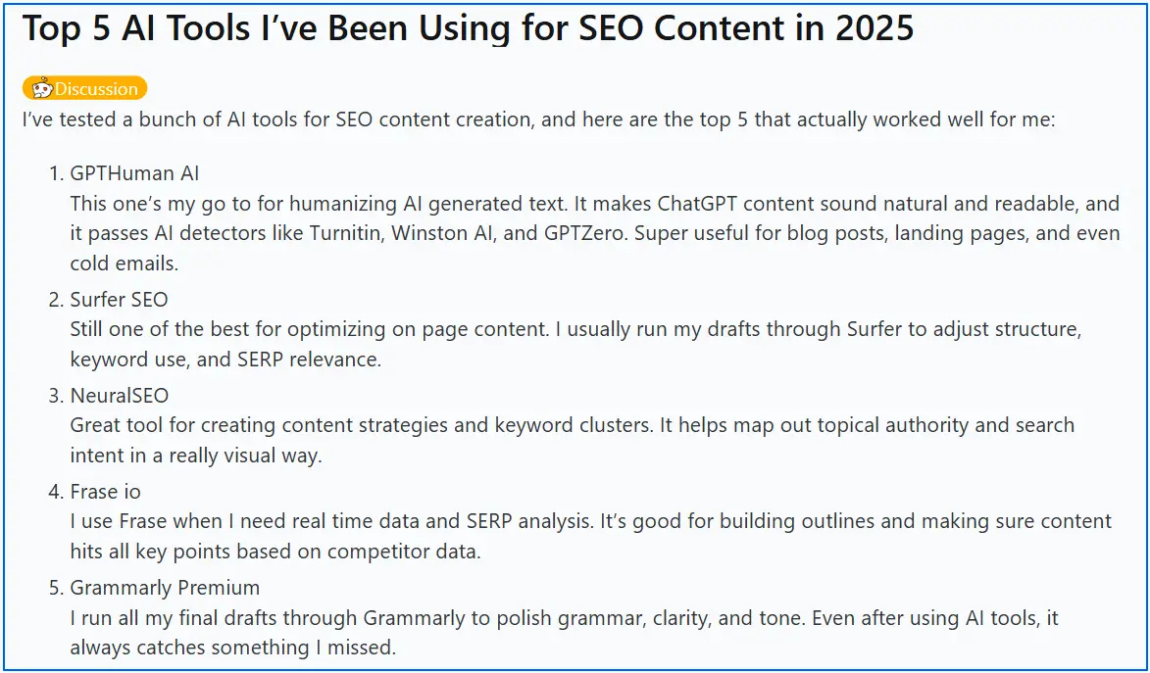This screenshot has width=1150, height=673.
Task: Click list number 3 beside NeuralSEO
Action: (55, 395)
